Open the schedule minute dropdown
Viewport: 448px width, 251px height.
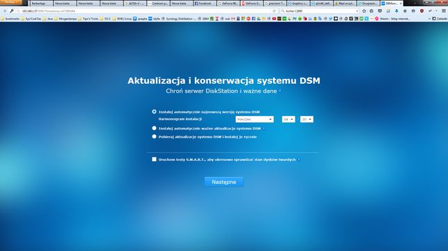coord(307,119)
